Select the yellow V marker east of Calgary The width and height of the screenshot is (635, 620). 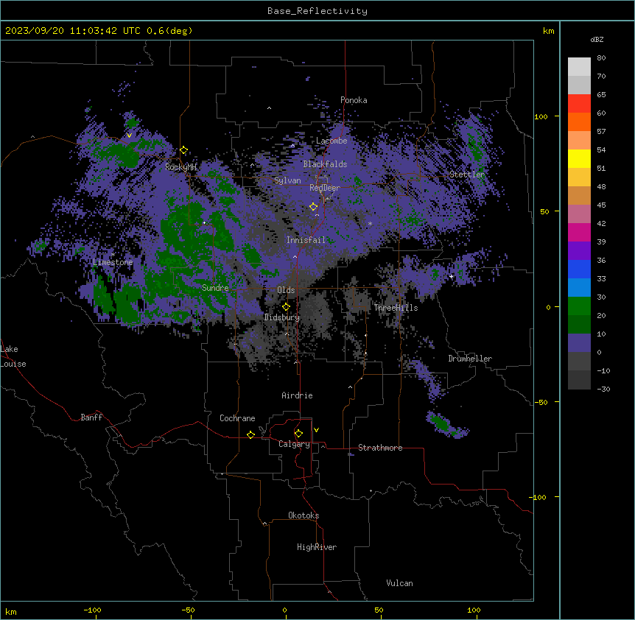pos(316,430)
